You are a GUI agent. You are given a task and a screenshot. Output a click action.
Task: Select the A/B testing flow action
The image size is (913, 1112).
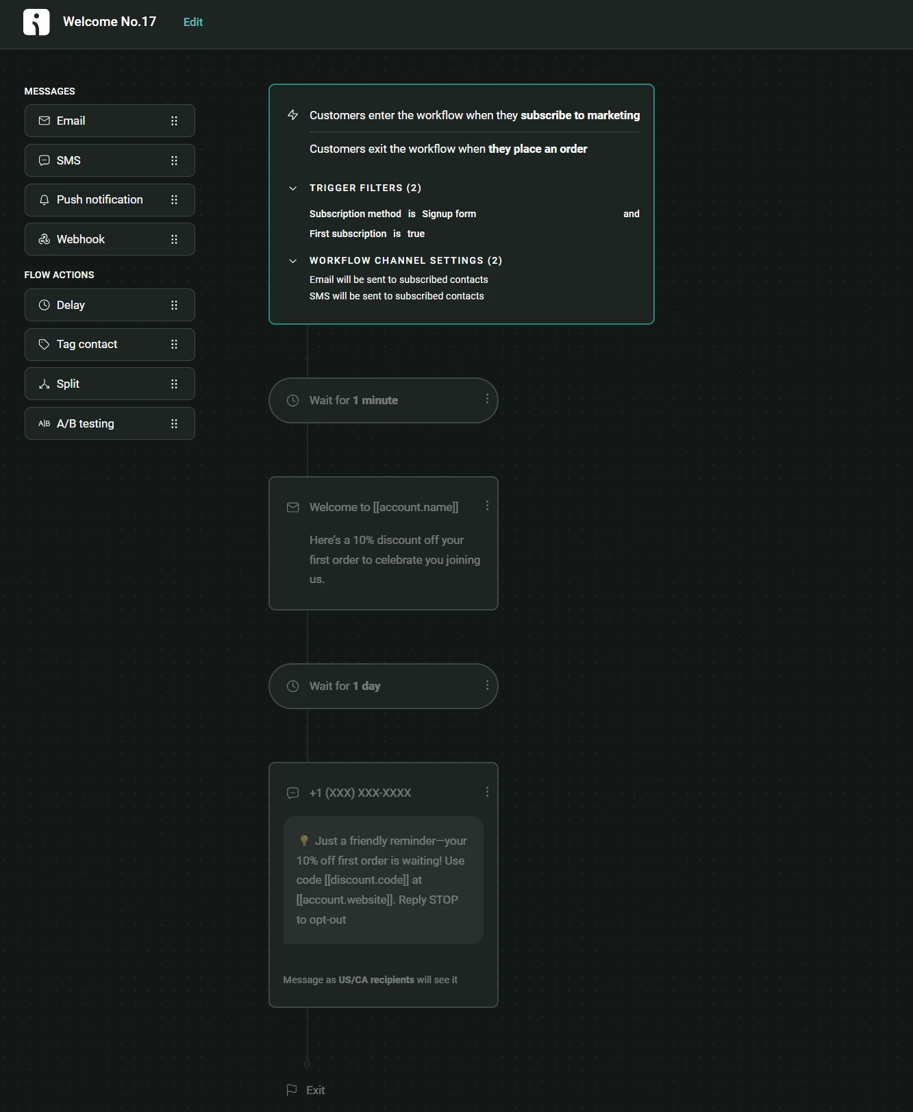[x=110, y=423]
